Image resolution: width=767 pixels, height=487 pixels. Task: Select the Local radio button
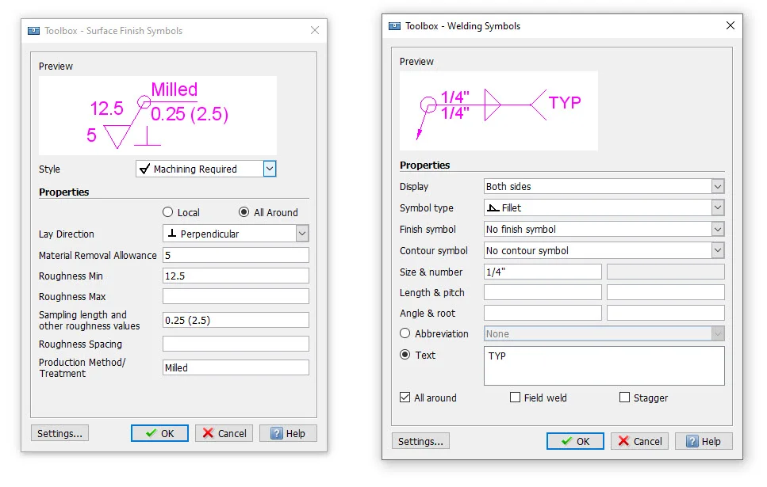[x=167, y=212]
